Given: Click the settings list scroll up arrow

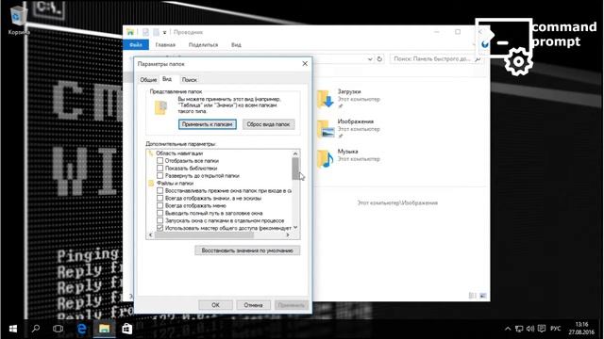Looking at the screenshot, I should pos(295,153).
